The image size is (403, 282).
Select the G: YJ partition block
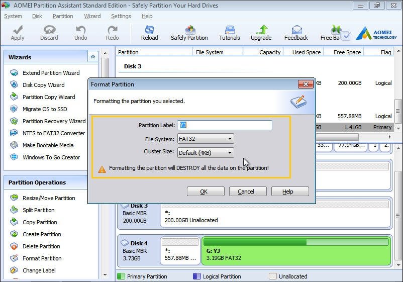point(296,252)
